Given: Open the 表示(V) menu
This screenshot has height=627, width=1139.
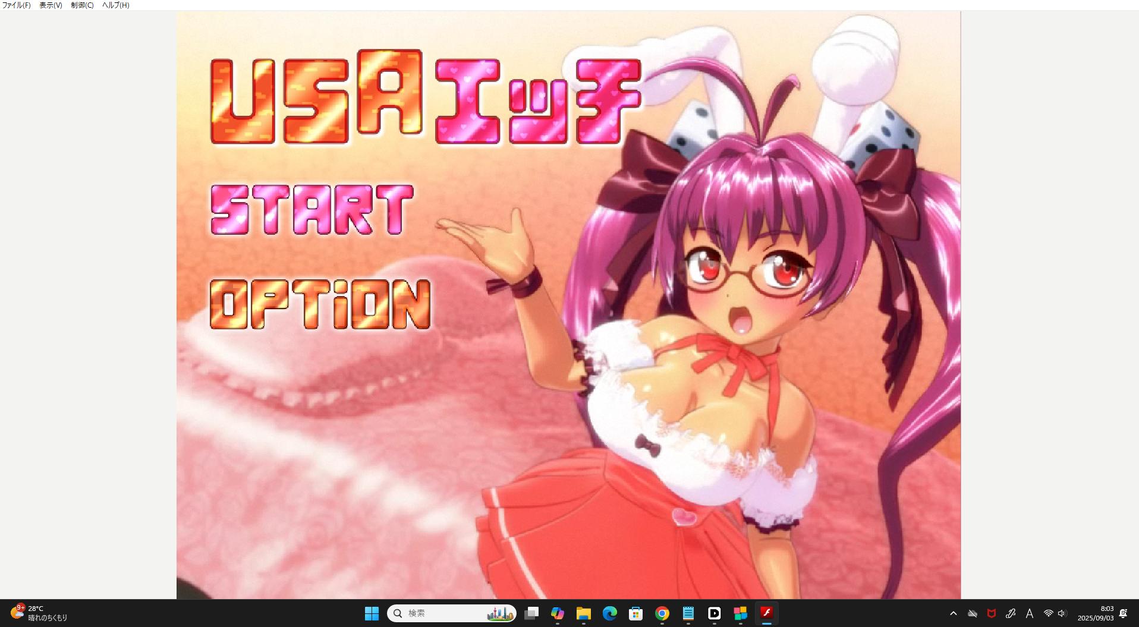Looking at the screenshot, I should pyautogui.click(x=51, y=5).
